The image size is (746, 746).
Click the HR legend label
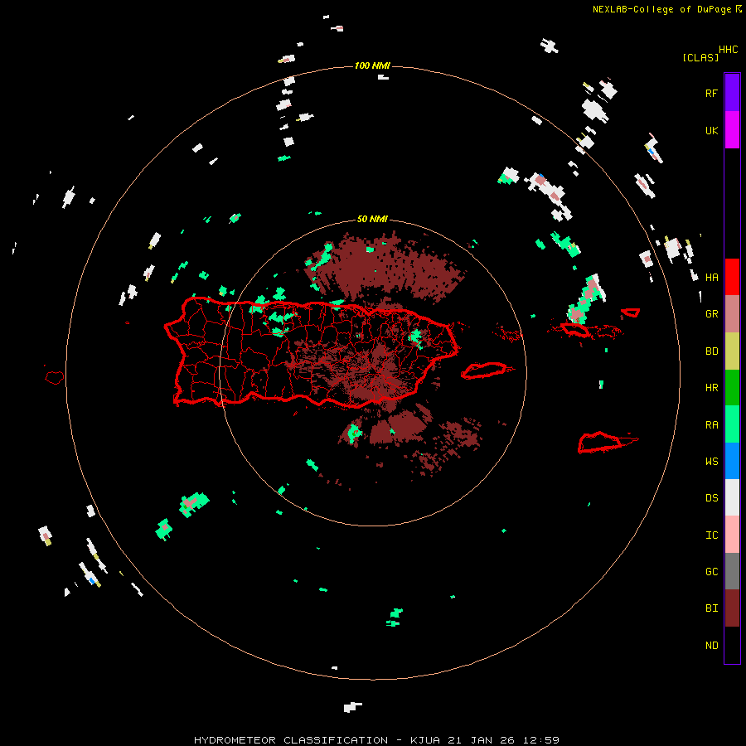coord(711,388)
